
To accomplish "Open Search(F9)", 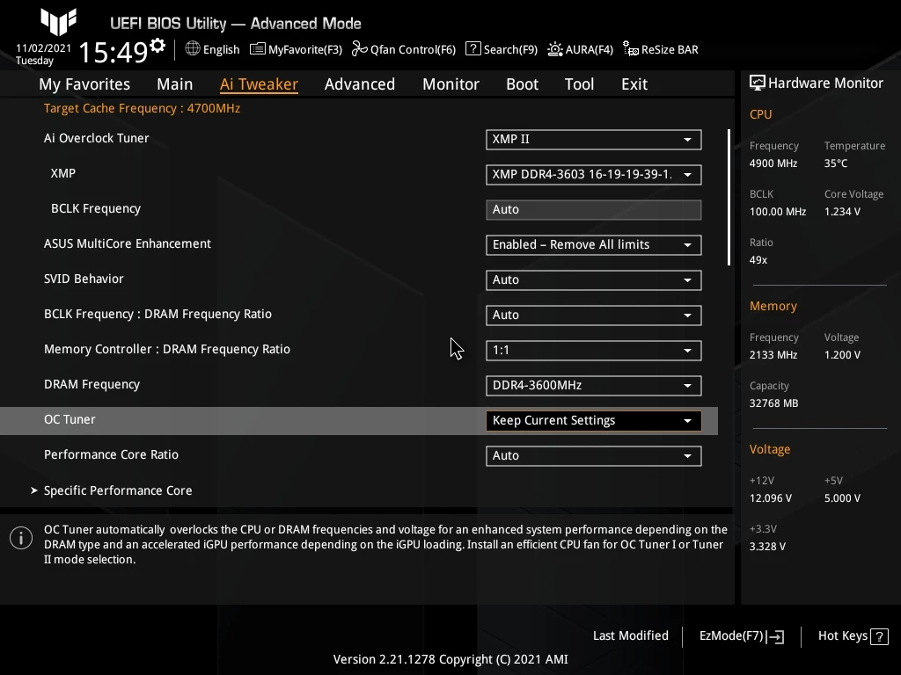I will 502,49.
